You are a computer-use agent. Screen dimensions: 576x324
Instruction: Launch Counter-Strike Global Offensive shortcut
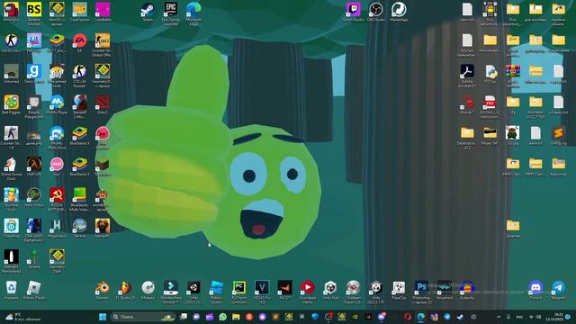click(x=103, y=44)
